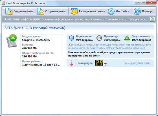
Task: Click the red thermometer icon
Action: (x=72, y=63)
